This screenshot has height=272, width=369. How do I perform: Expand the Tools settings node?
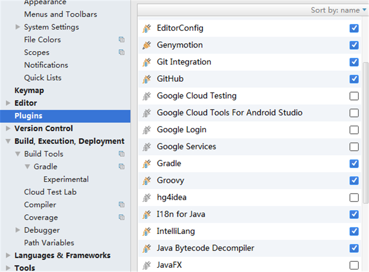point(8,268)
